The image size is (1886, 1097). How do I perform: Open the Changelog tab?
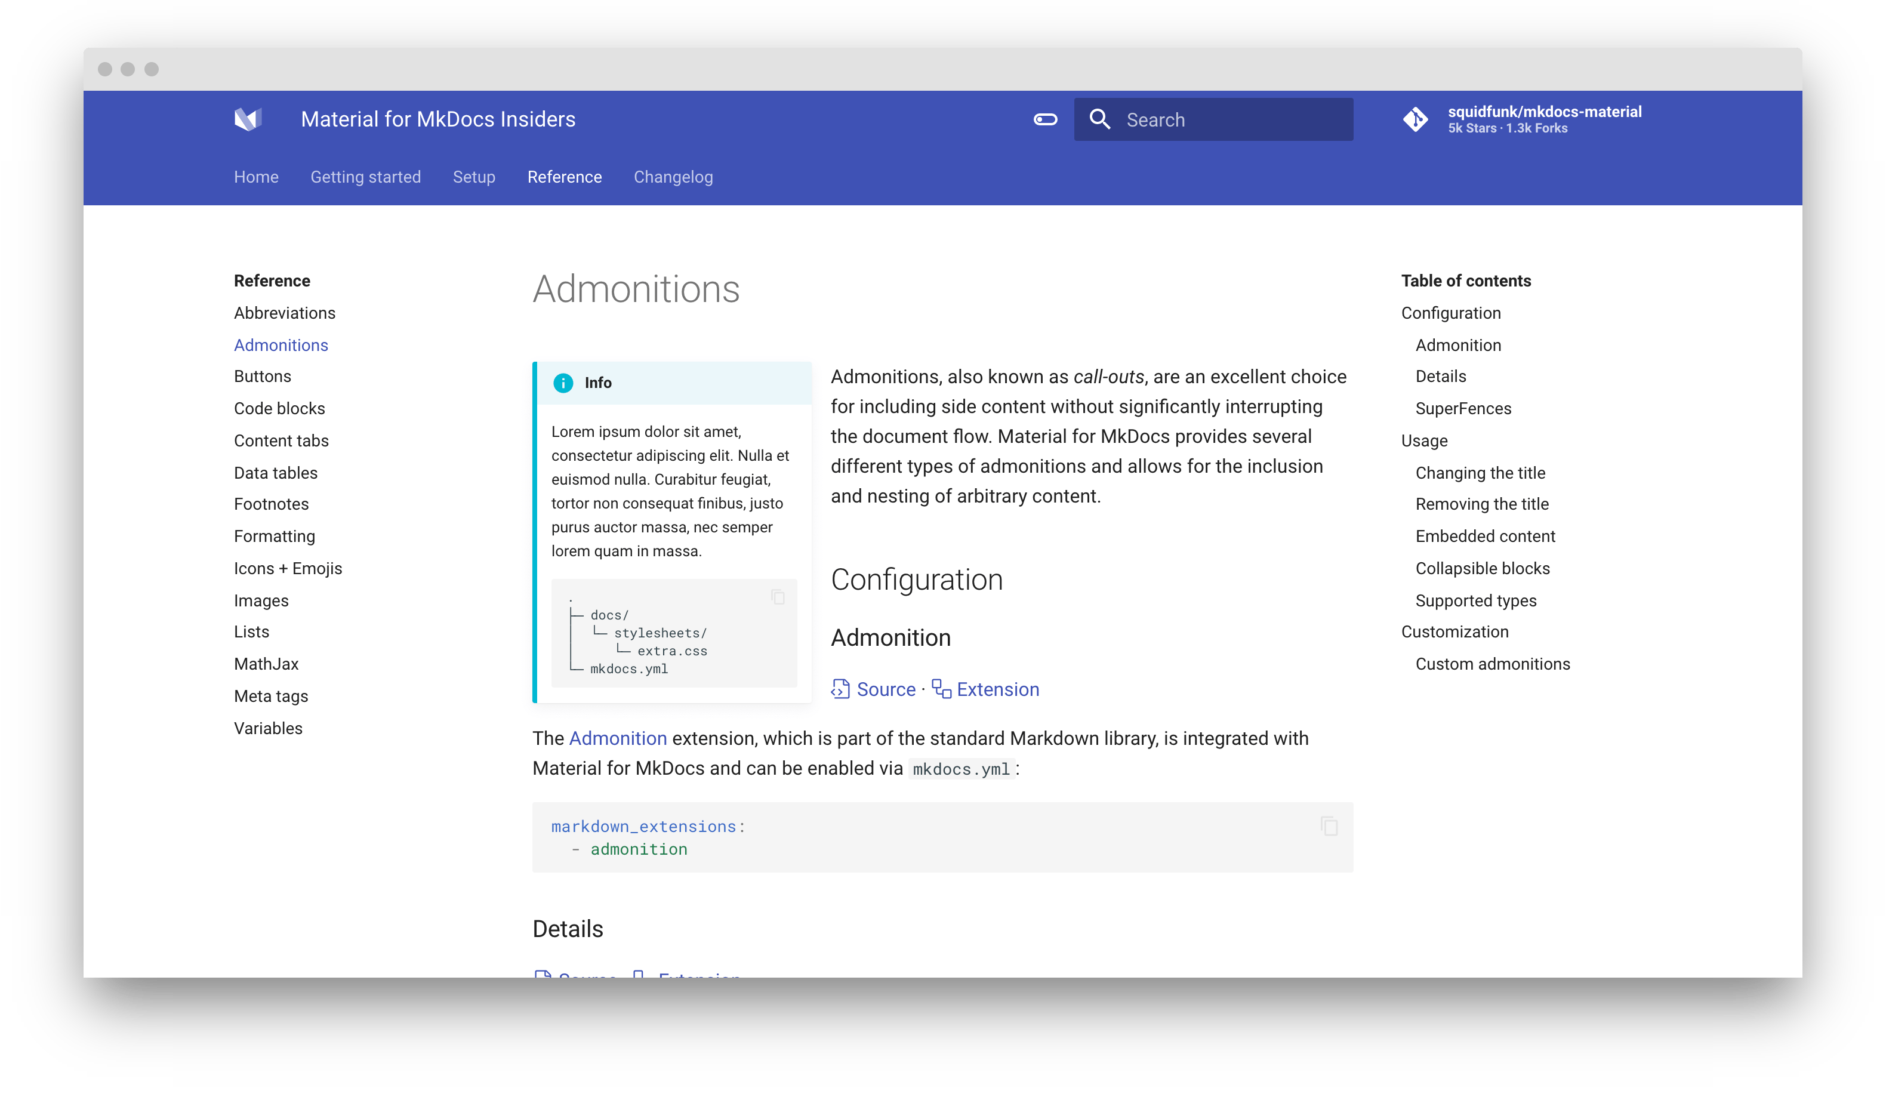[673, 177]
